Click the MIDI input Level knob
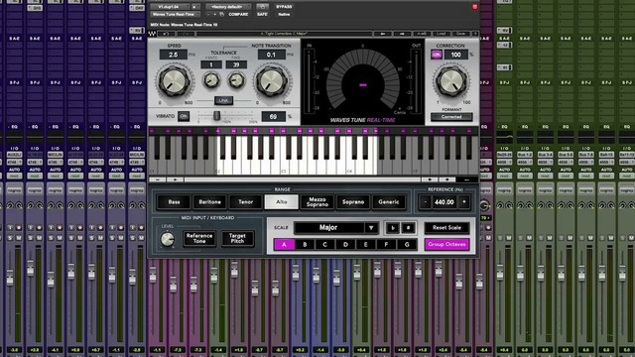 coord(168,239)
